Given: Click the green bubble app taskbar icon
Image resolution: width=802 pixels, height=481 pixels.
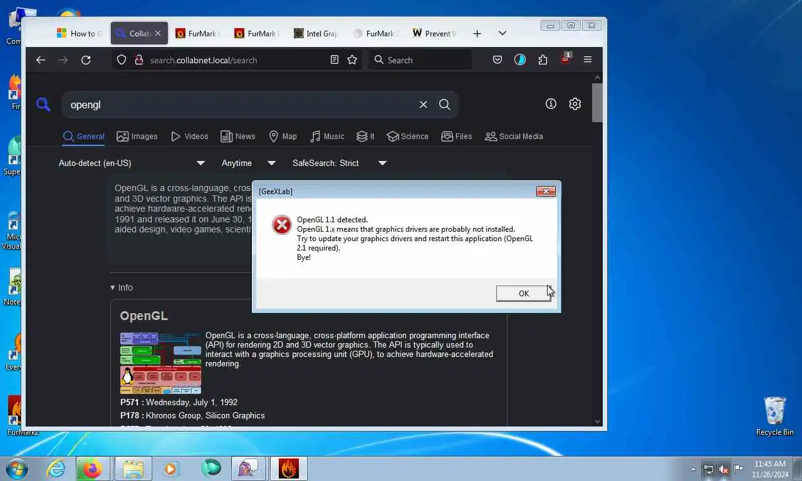Looking at the screenshot, I should (211, 468).
